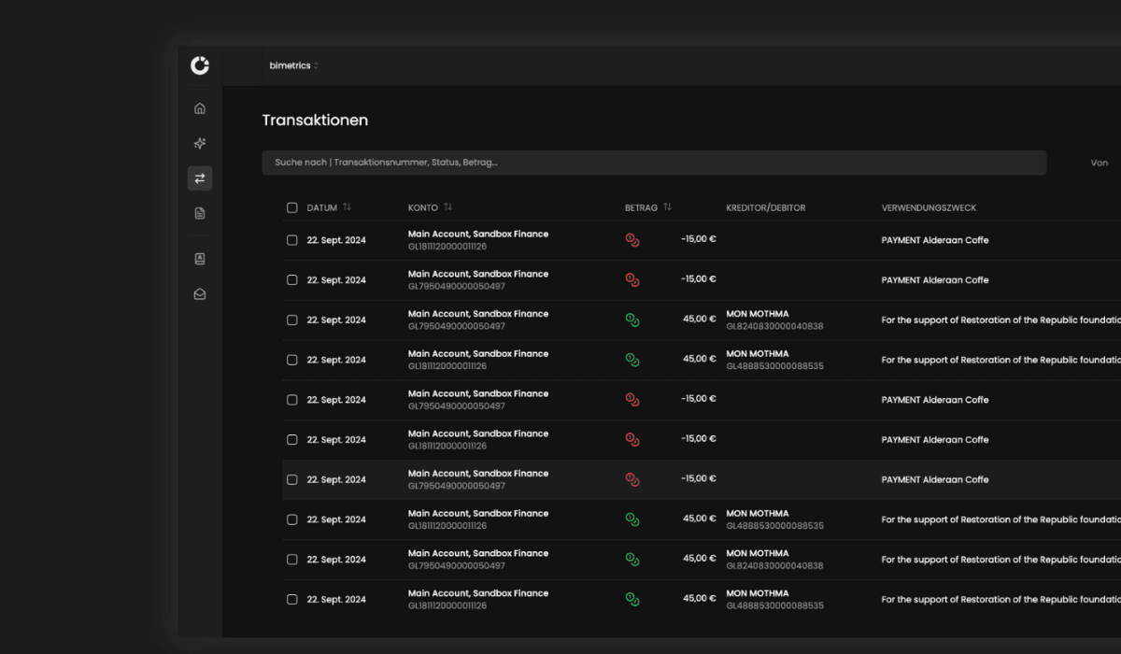
Task: Open the bimetrics workspace switcher dropdown
Action: (293, 65)
